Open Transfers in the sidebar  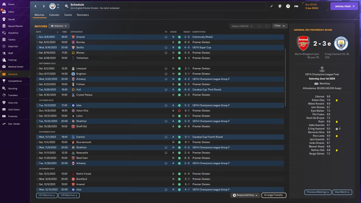click(x=15, y=95)
